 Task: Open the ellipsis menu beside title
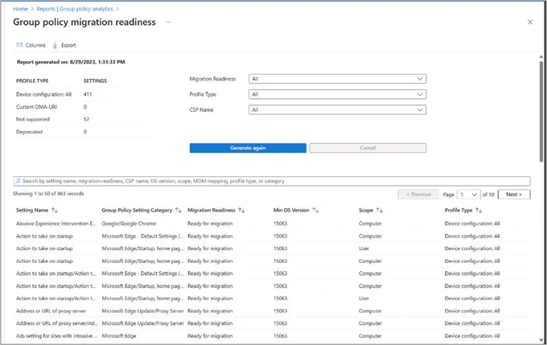tap(168, 22)
